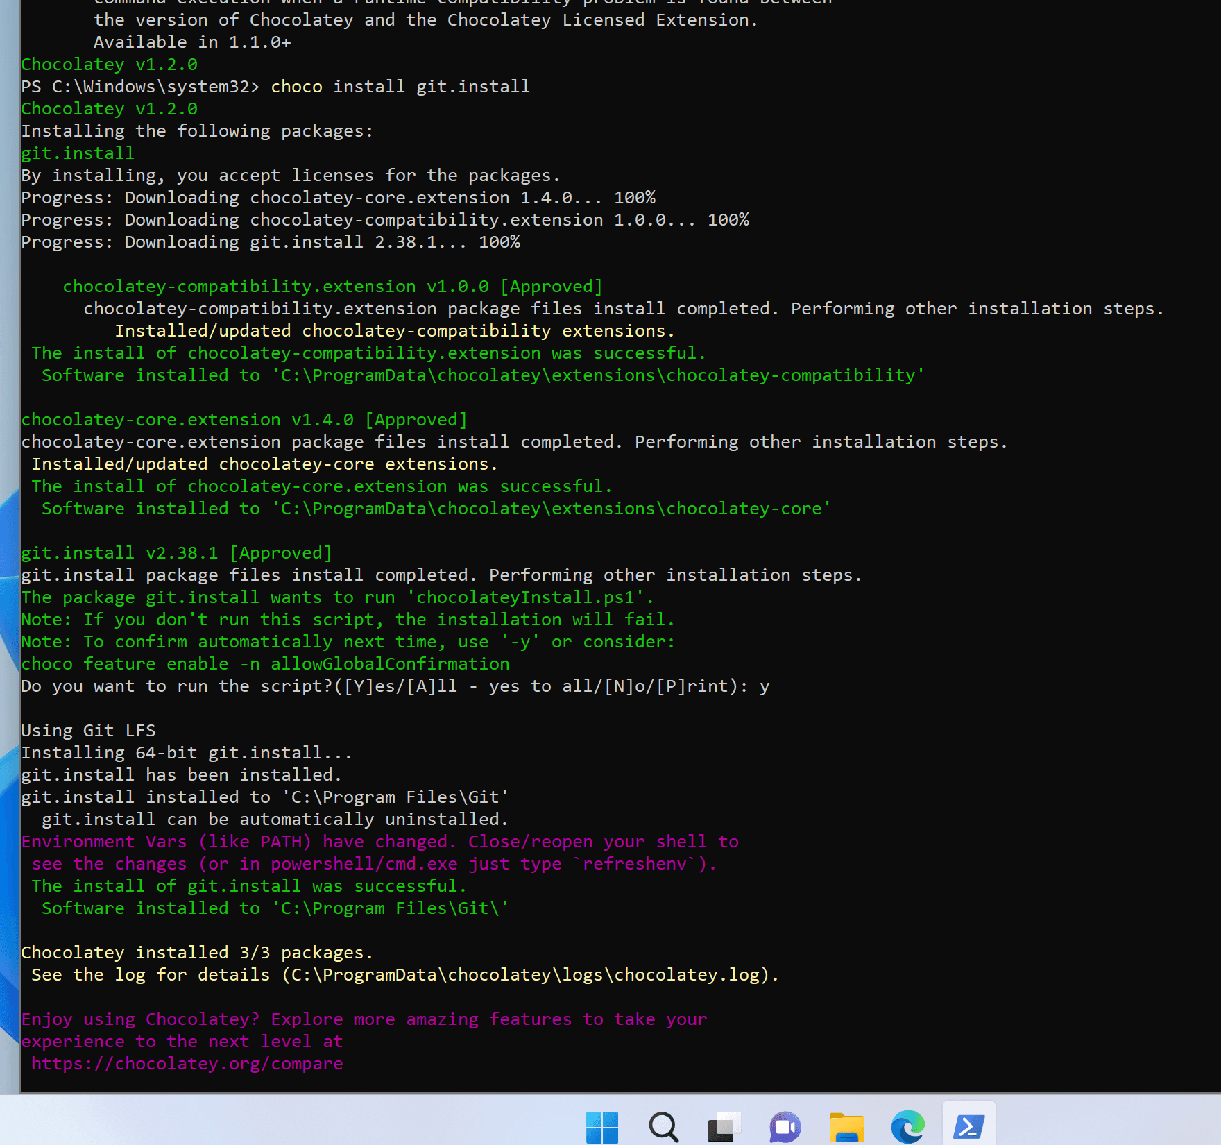Click 'git.install has been installed.' line

click(181, 775)
